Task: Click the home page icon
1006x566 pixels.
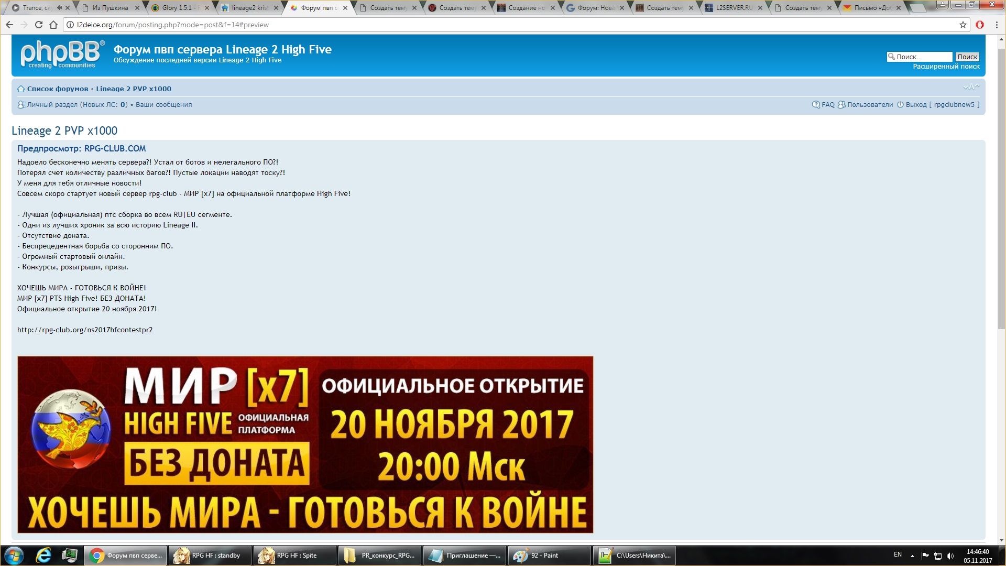Action: (x=53, y=25)
